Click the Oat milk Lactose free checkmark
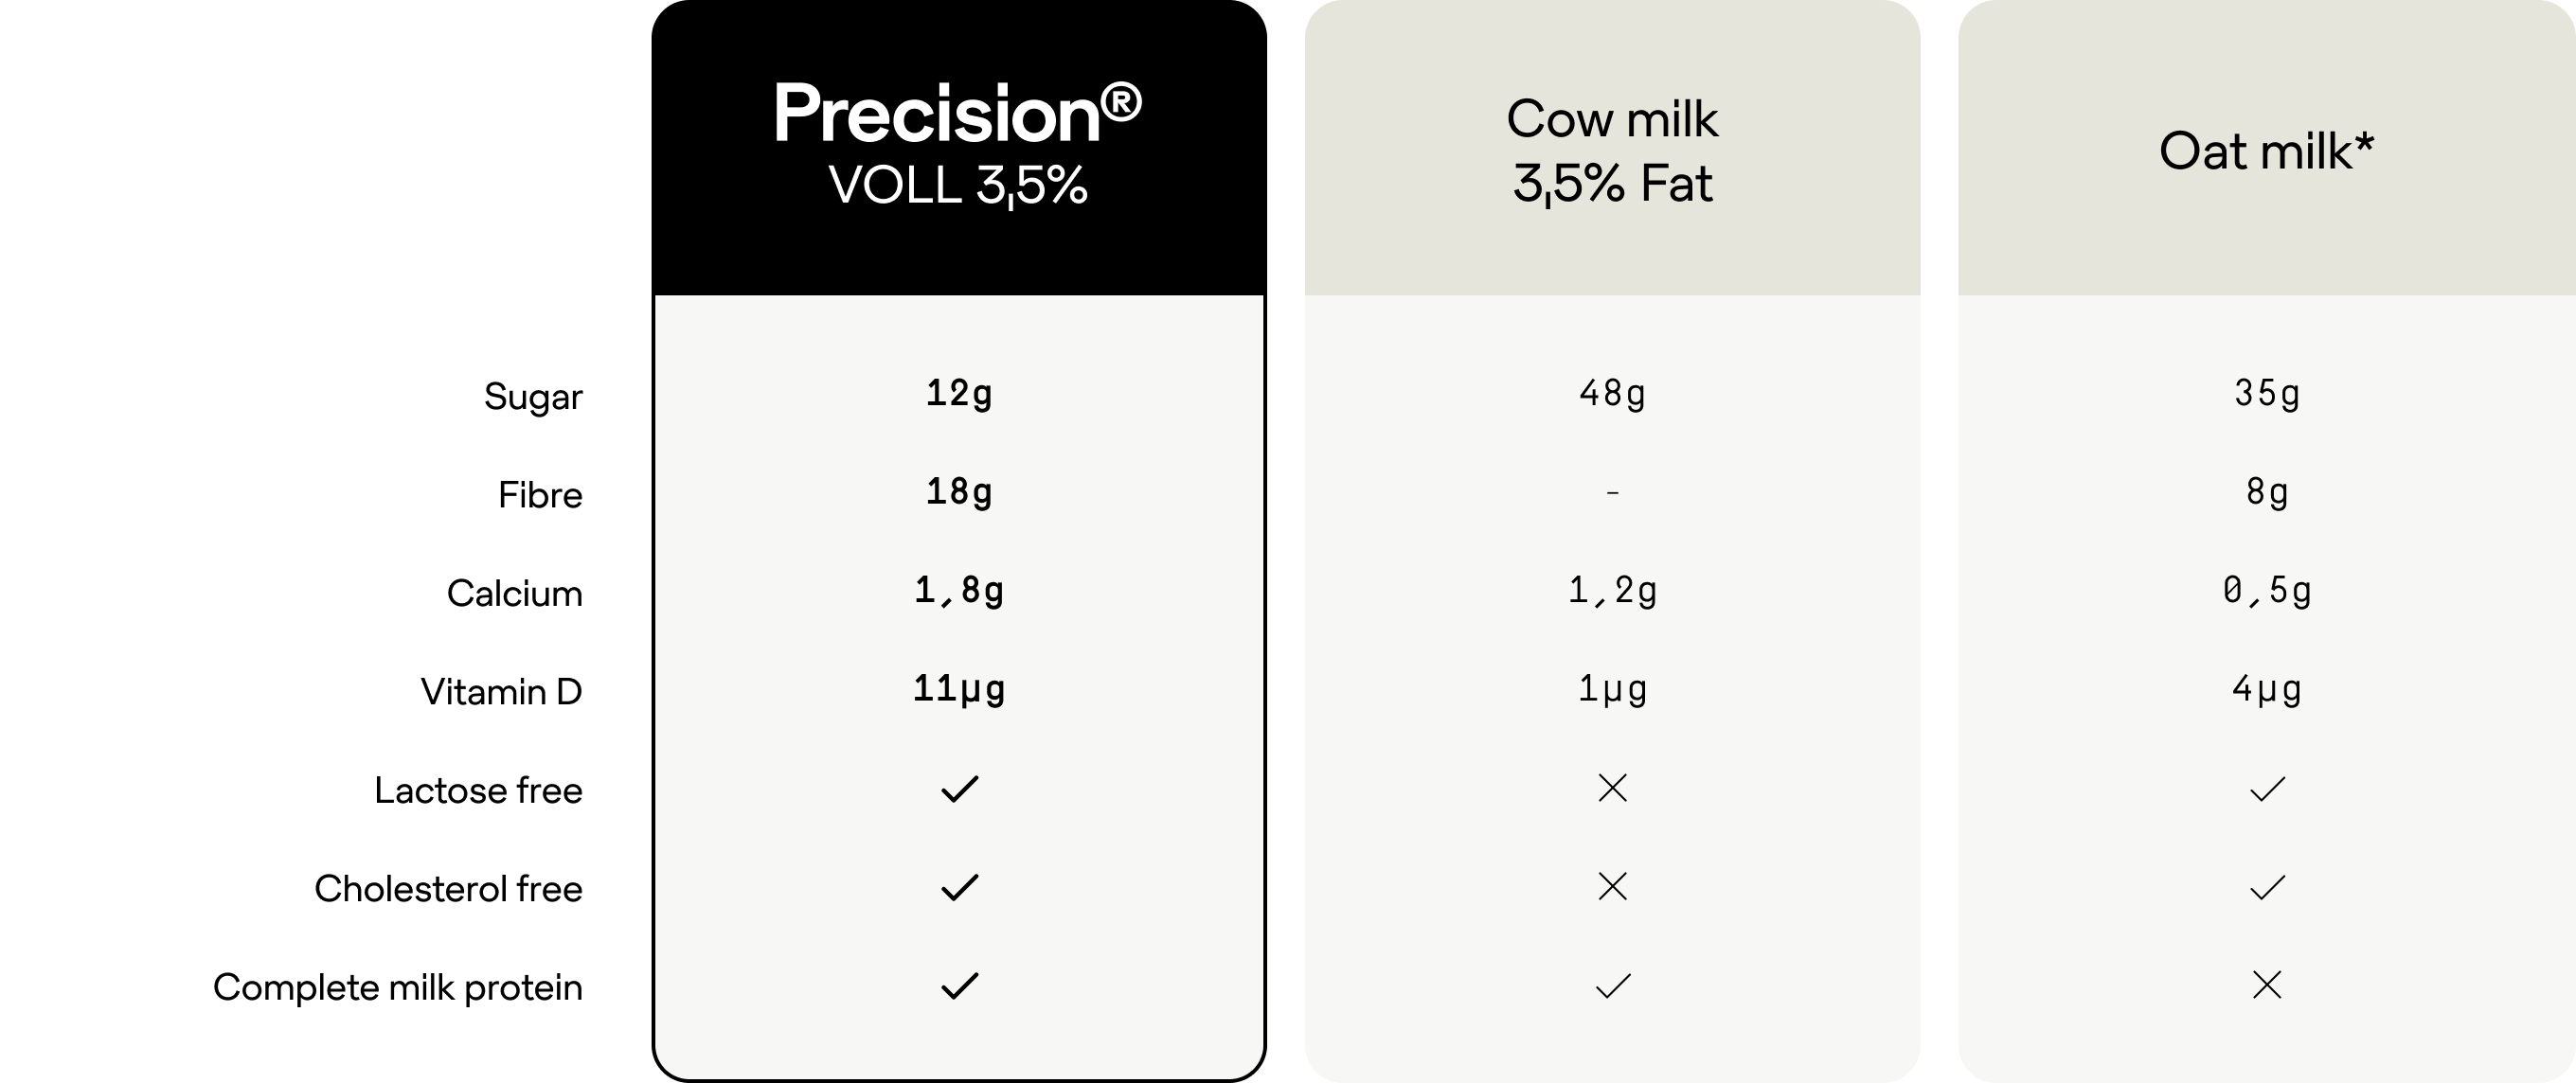2576x1083 pixels. pos(2267,789)
